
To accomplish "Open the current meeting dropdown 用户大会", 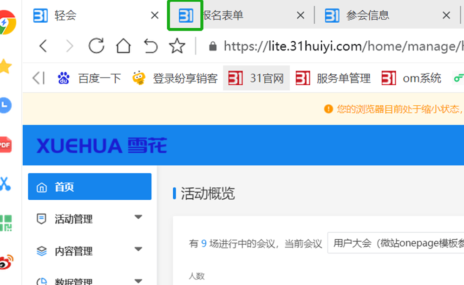I will [x=395, y=243].
